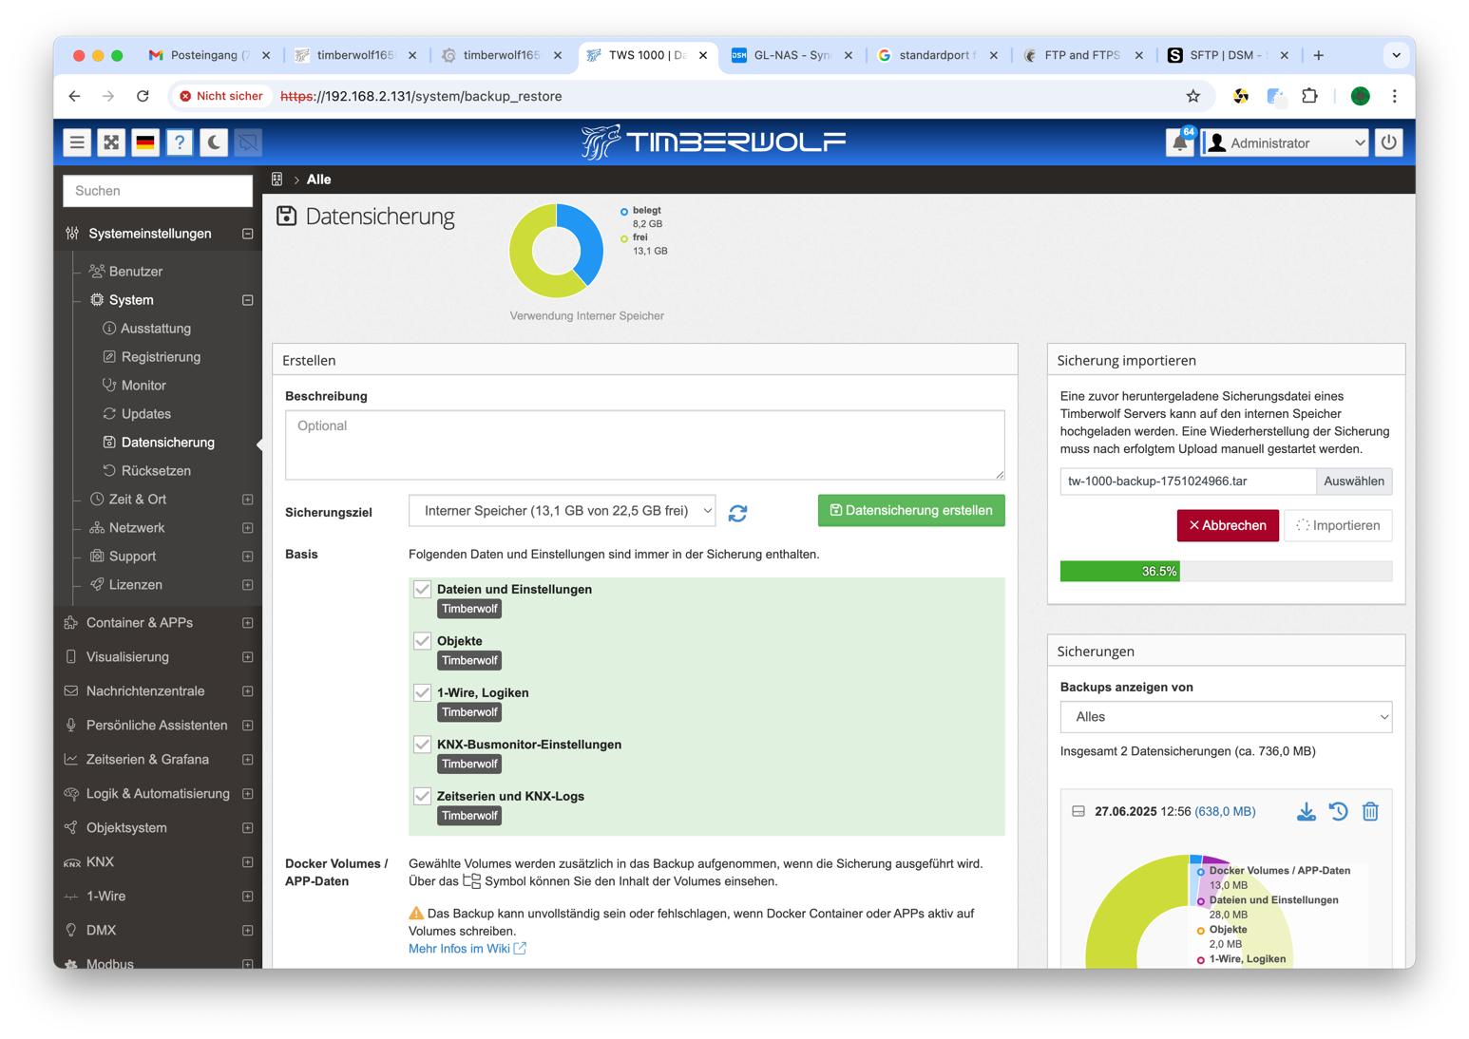The width and height of the screenshot is (1469, 1039).
Task: Open notifications bell icon
Action: click(1179, 142)
